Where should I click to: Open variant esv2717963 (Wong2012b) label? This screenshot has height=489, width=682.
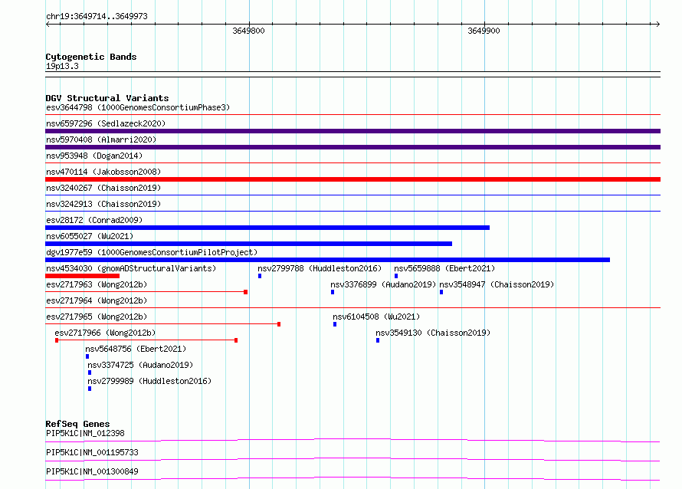click(97, 284)
